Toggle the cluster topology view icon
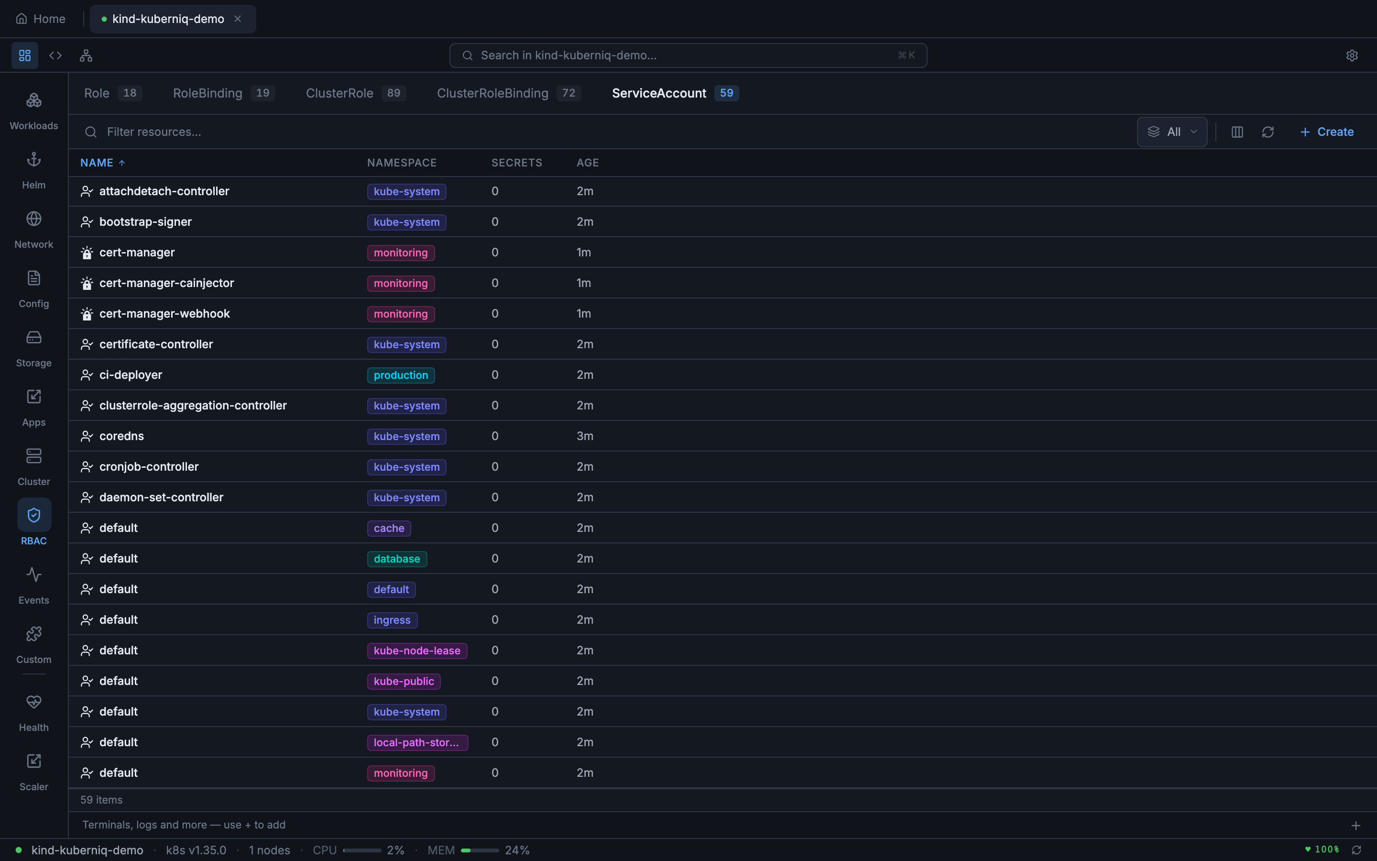The width and height of the screenshot is (1377, 861). 86,55
